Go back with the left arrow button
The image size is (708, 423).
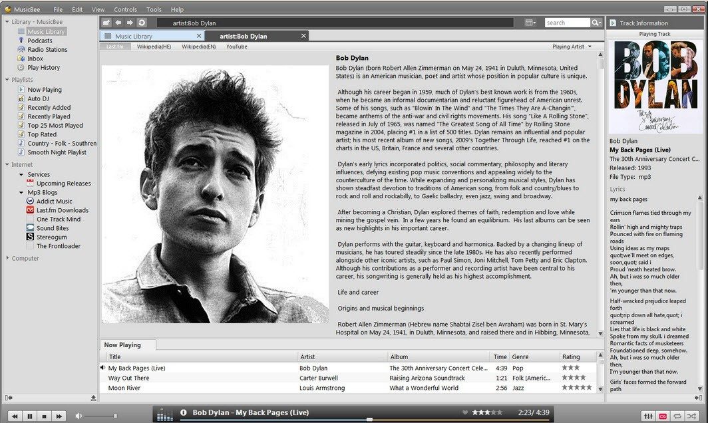coord(118,23)
